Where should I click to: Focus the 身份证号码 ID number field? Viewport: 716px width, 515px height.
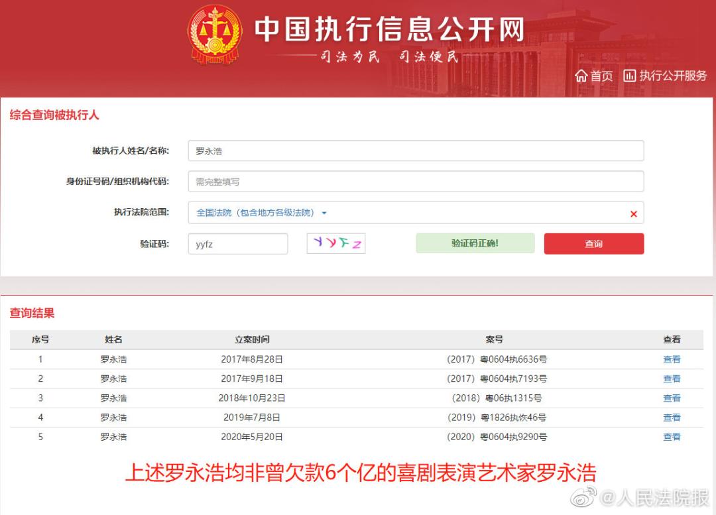pyautogui.click(x=416, y=182)
